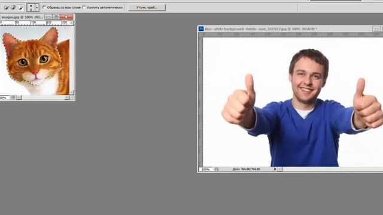Minimize the images.jpg cat window
The image size is (383, 215).
48,17
